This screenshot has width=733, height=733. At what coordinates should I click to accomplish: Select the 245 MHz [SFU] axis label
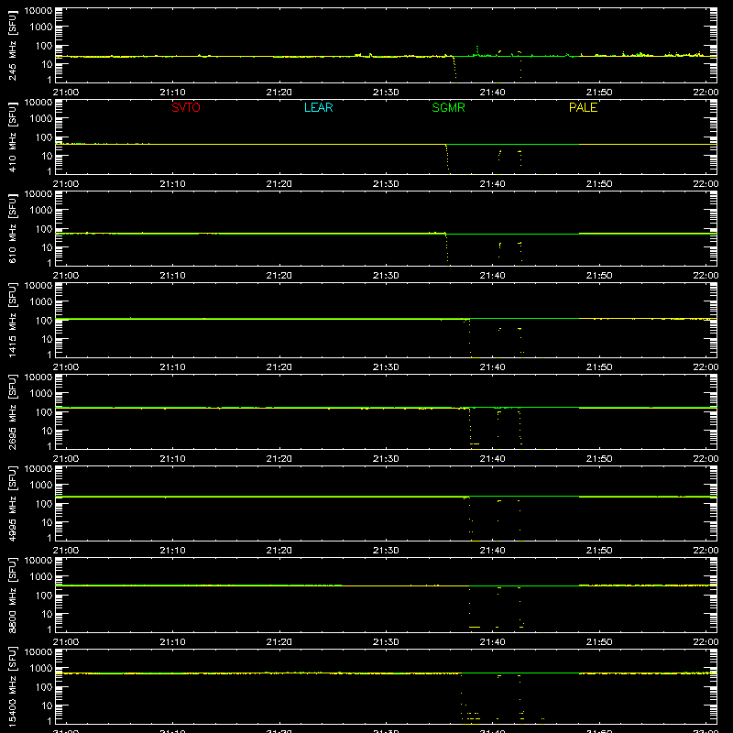tap(13, 45)
